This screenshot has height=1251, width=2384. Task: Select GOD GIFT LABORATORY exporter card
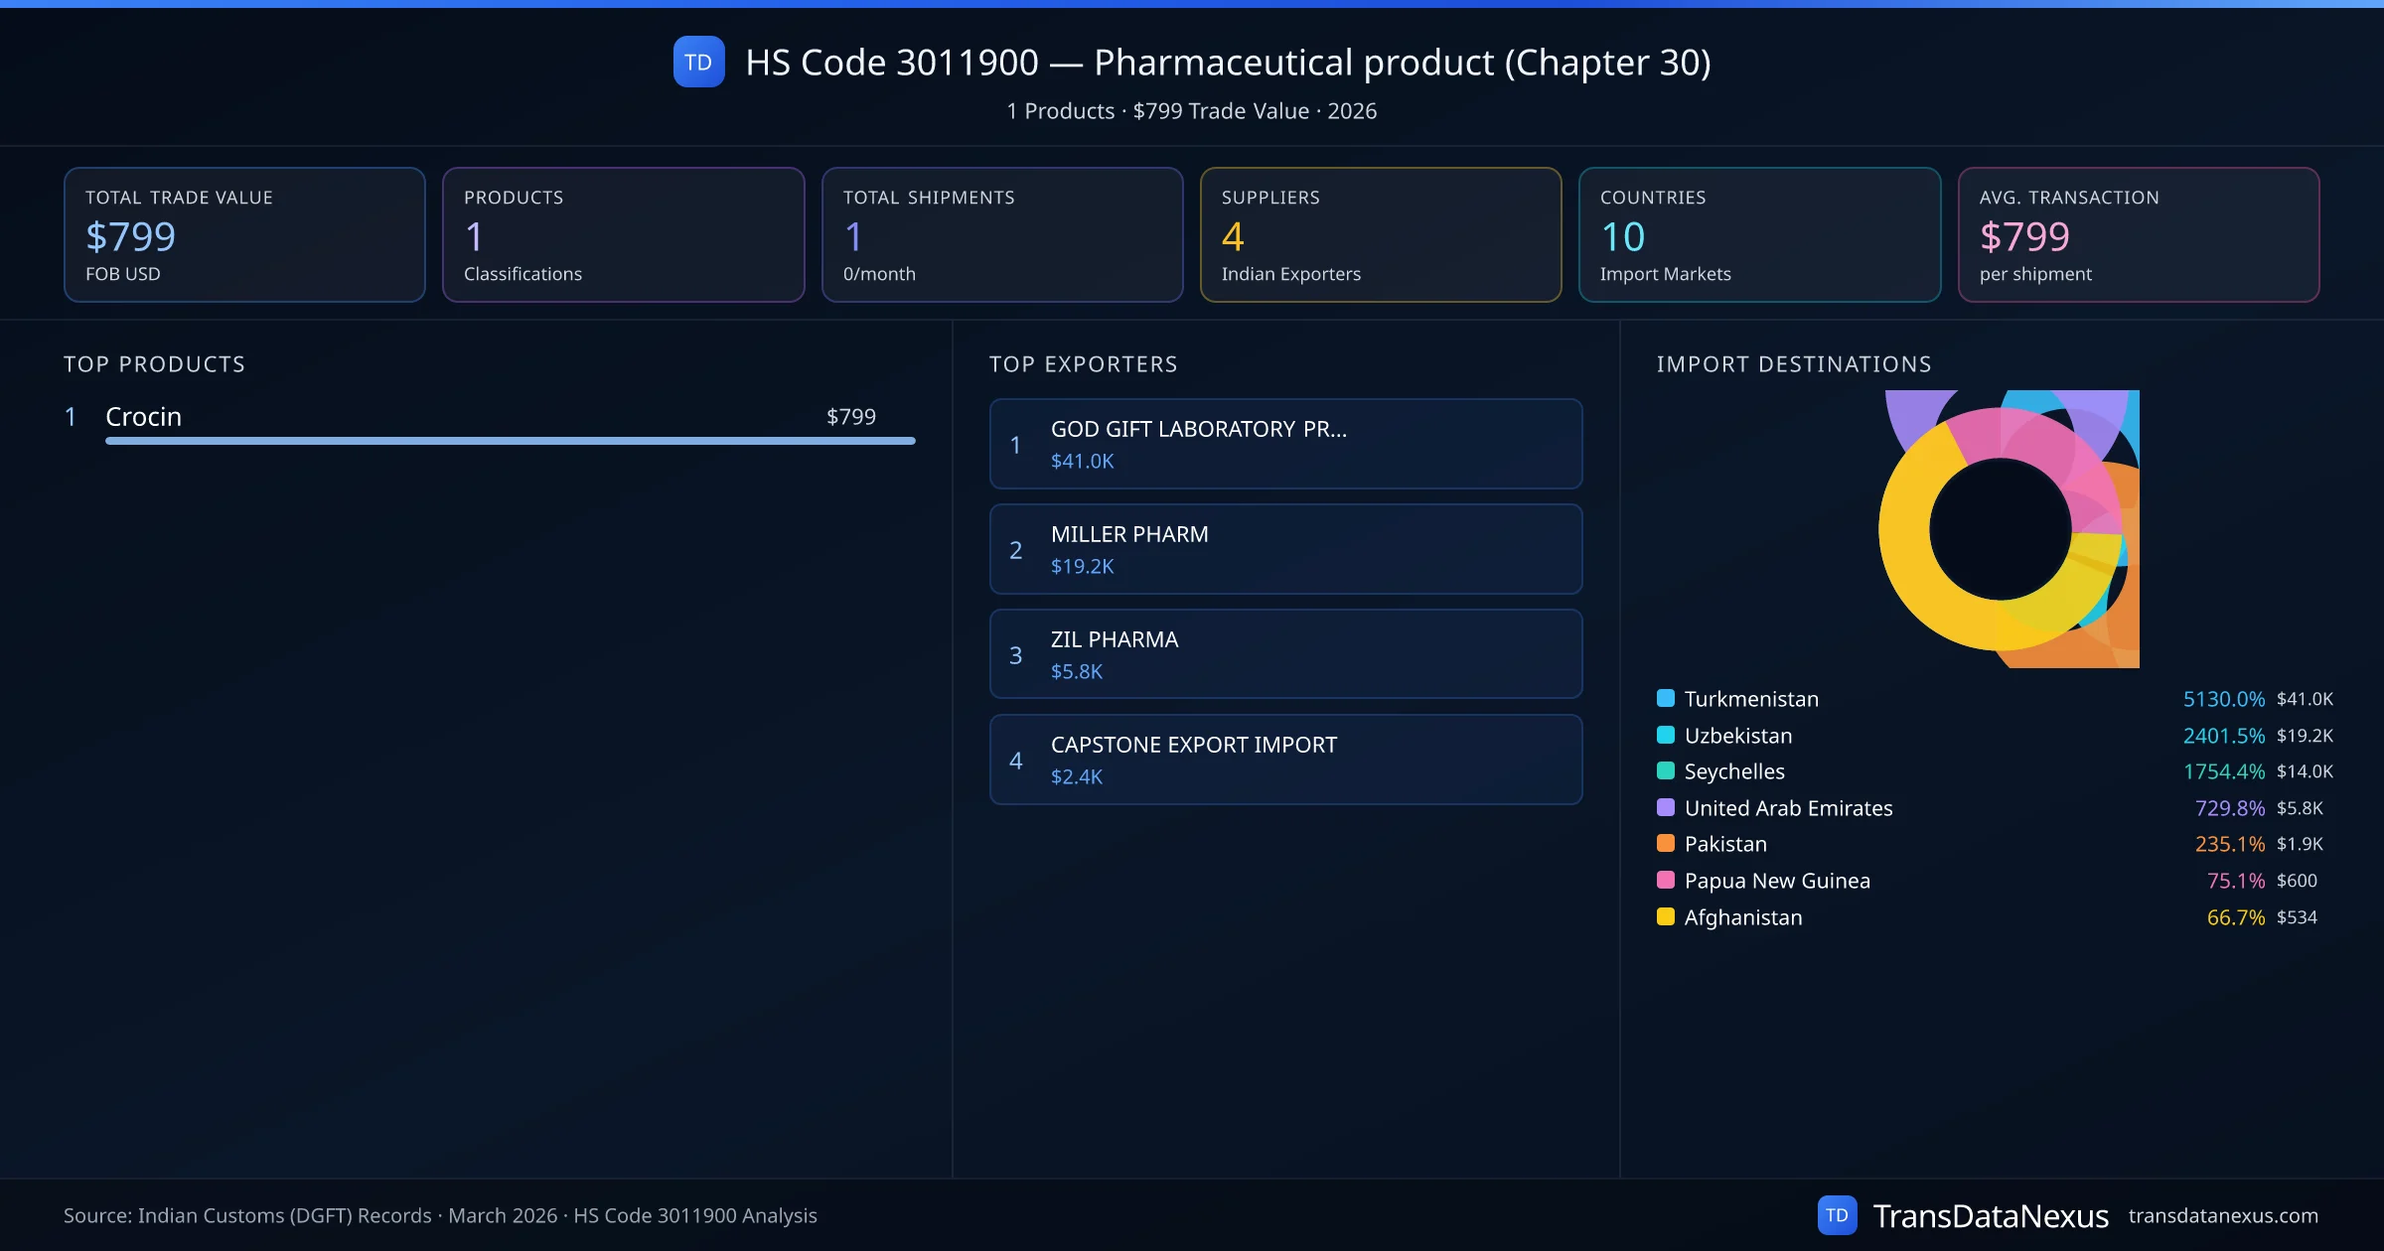coord(1285,444)
